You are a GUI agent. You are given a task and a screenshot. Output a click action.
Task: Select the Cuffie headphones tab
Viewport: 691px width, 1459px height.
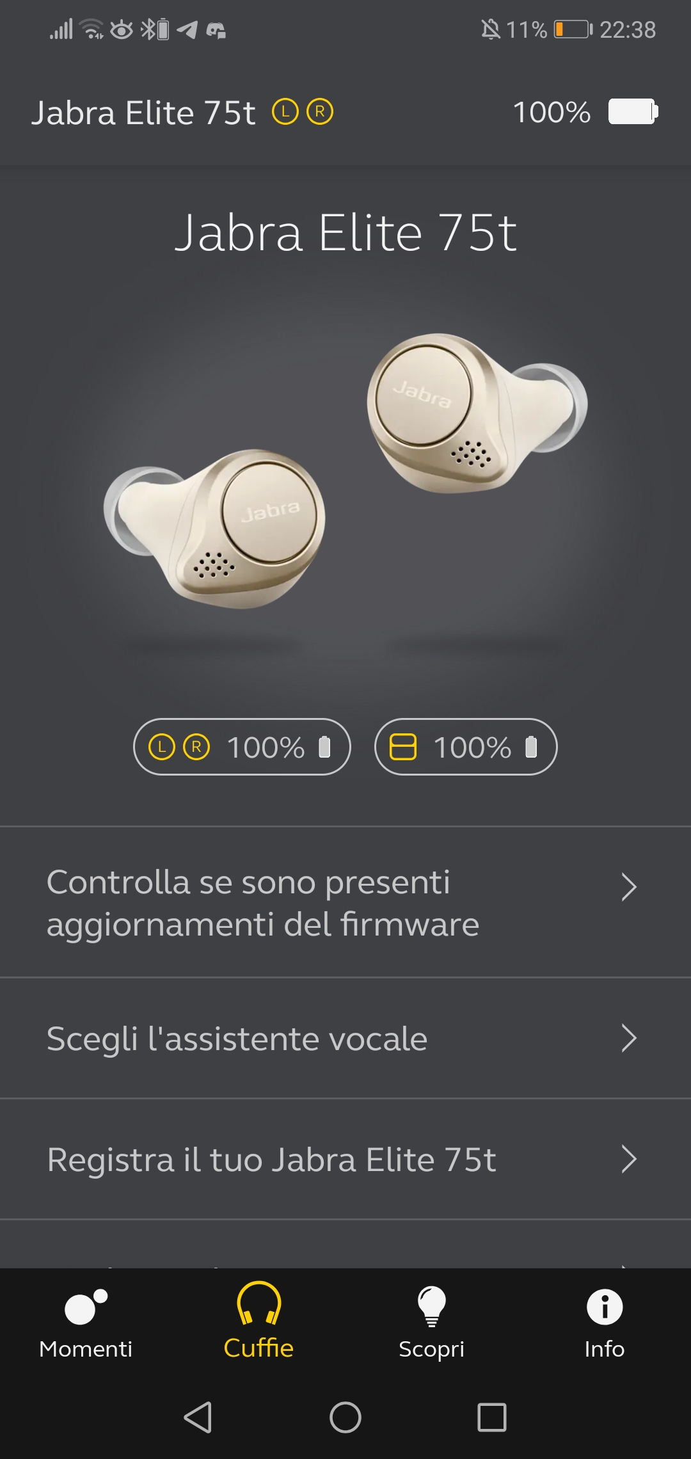pyautogui.click(x=258, y=1321)
